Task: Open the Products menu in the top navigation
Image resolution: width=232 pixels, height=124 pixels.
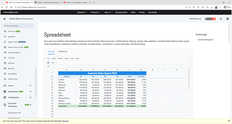Action: pos(95,12)
